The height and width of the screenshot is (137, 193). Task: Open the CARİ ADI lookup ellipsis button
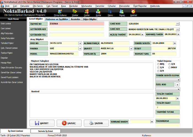177,29
